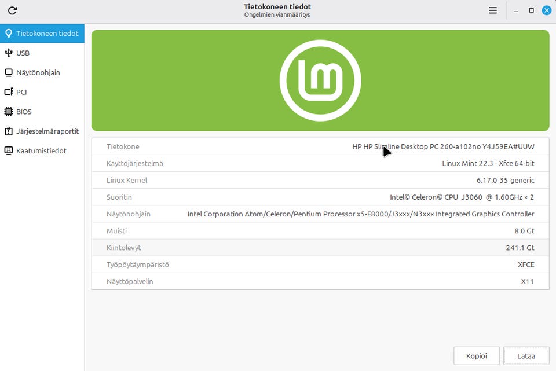Click the Muisti label
This screenshot has width=556, height=371.
click(116, 231)
